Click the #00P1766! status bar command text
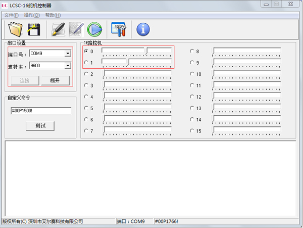The width and height of the screenshot is (303, 228). point(166,221)
